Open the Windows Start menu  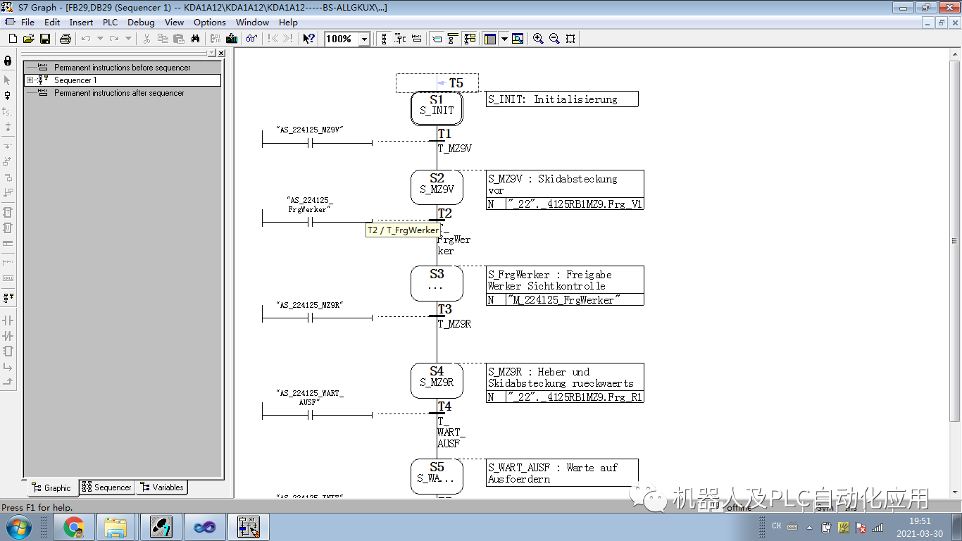(x=18, y=527)
